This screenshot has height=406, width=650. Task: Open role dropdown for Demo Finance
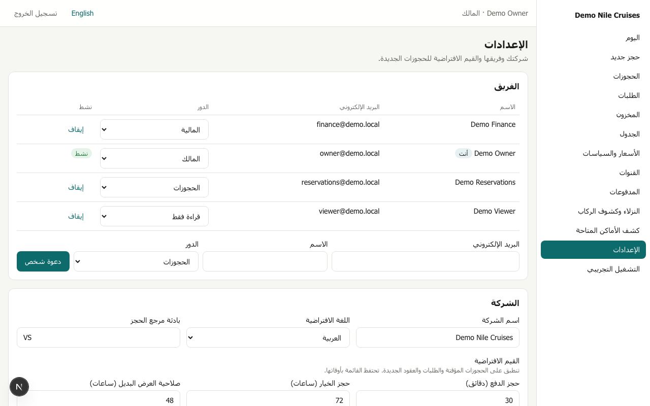[154, 129]
